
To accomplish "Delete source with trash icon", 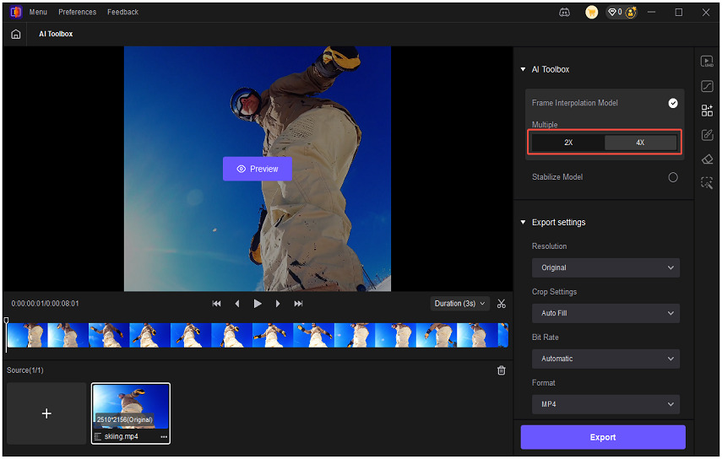I will 502,370.
